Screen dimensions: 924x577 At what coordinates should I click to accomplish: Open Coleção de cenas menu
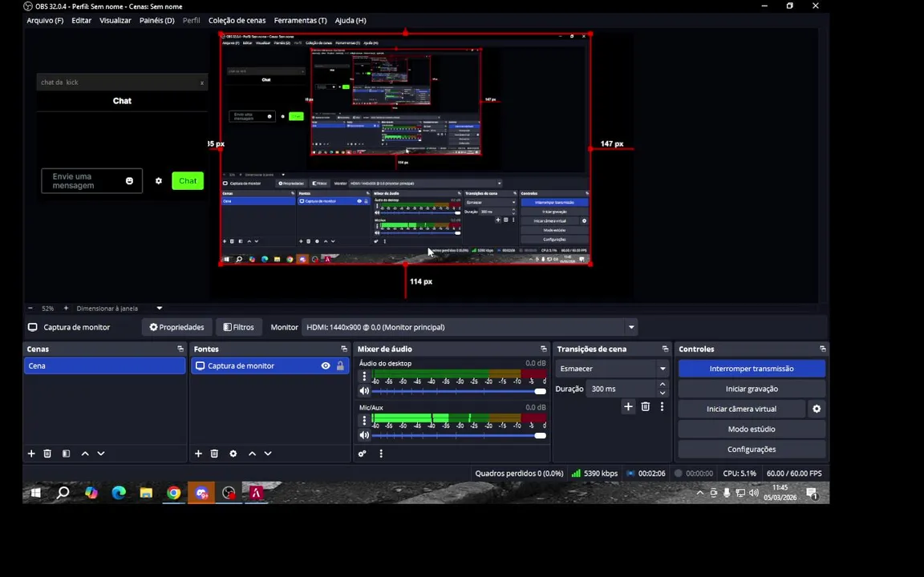click(237, 20)
